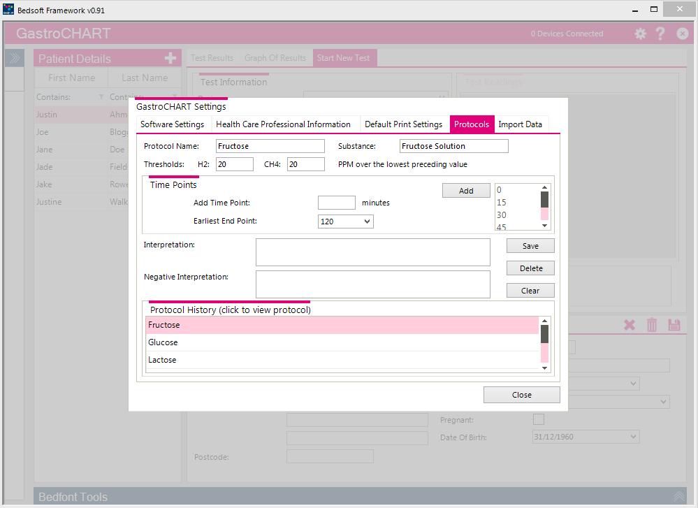698x508 pixels.
Task: Switch to Software Settings tab
Action: coord(173,124)
